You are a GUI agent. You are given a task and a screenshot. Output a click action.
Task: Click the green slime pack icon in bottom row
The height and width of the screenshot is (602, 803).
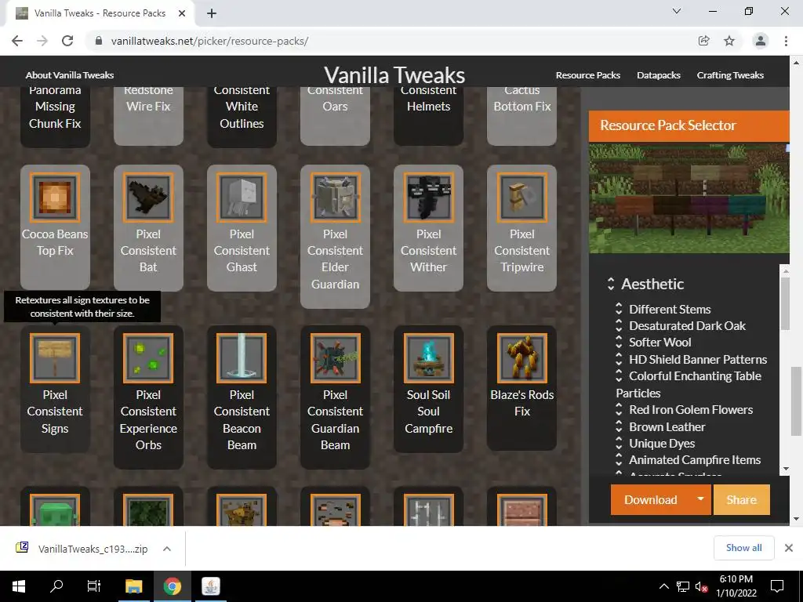click(55, 510)
